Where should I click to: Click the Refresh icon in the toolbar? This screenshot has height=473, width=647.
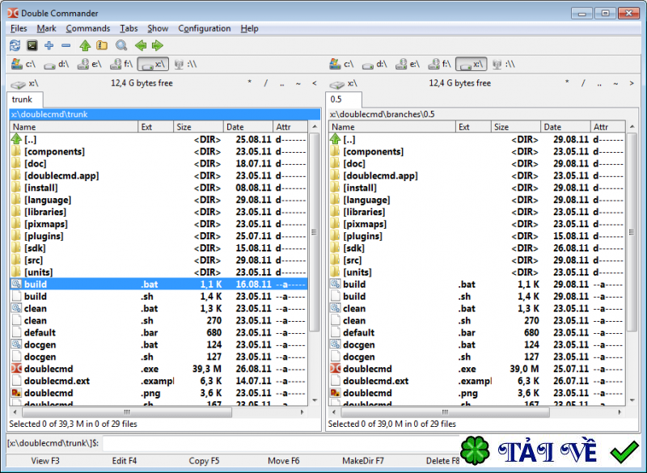[x=15, y=45]
